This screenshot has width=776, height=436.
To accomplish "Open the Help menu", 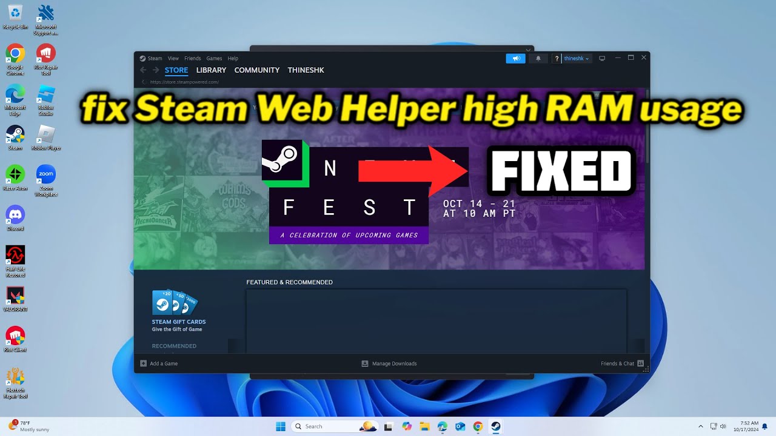I will coord(233,59).
